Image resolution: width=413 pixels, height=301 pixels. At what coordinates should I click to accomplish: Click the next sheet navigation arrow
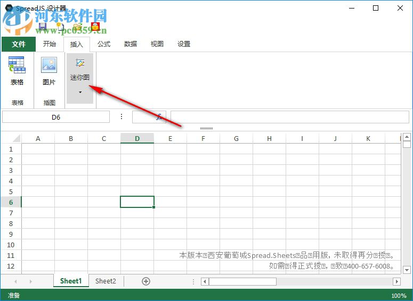point(31,281)
